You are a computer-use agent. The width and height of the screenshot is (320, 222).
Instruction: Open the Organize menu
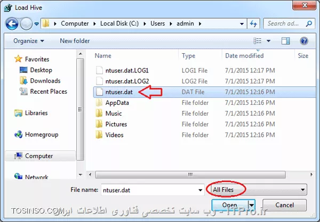pos(29,41)
